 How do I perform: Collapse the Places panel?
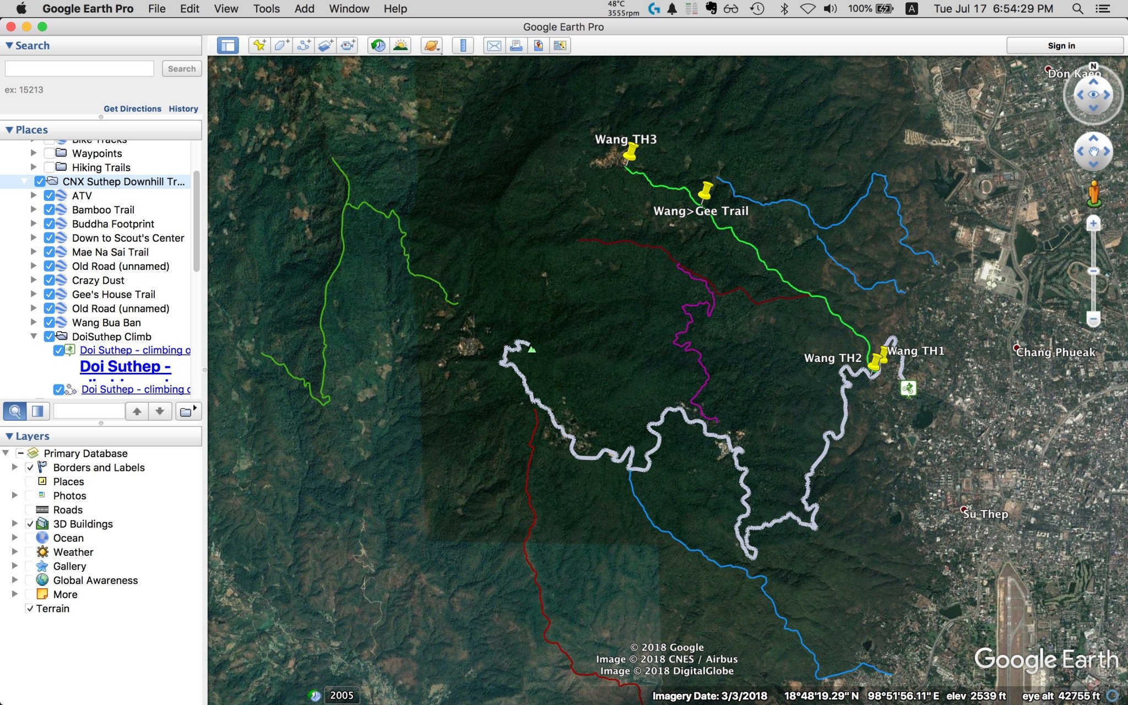[x=9, y=130]
